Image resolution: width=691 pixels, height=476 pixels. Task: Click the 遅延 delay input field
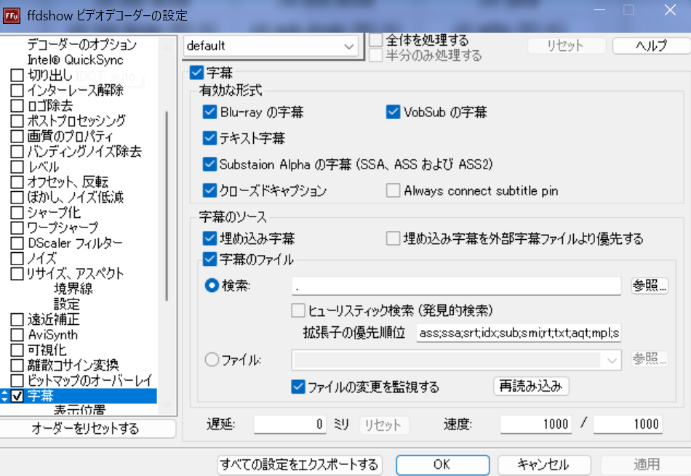289,424
